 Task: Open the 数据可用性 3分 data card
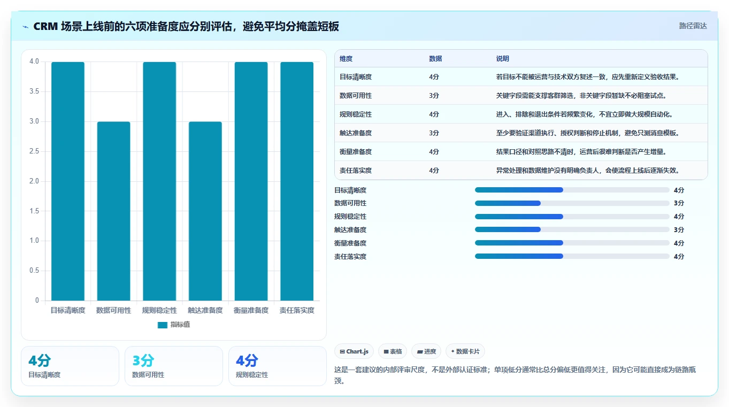pos(174,366)
